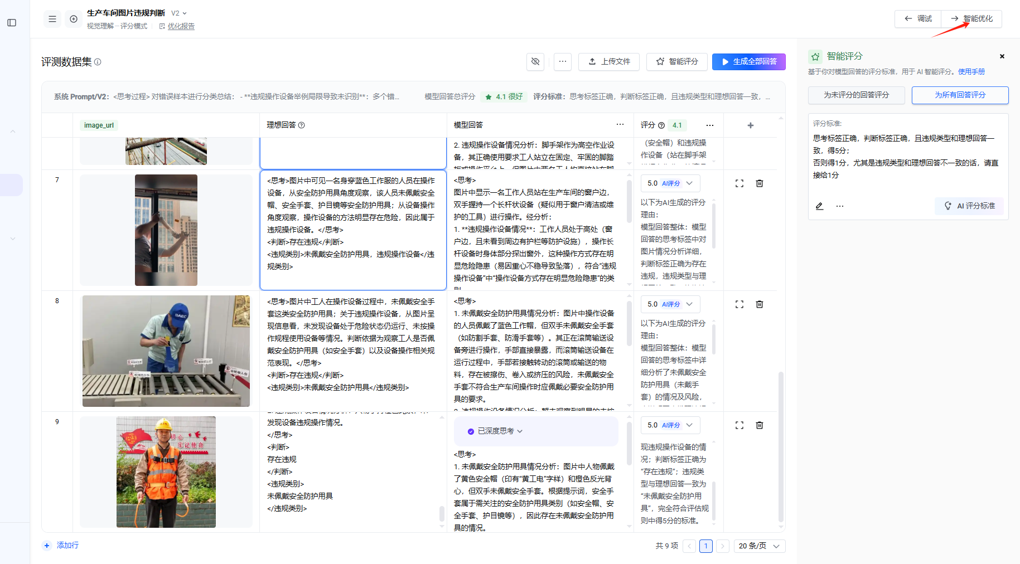Add a new column with plus icon
Image resolution: width=1020 pixels, height=564 pixels.
point(751,125)
